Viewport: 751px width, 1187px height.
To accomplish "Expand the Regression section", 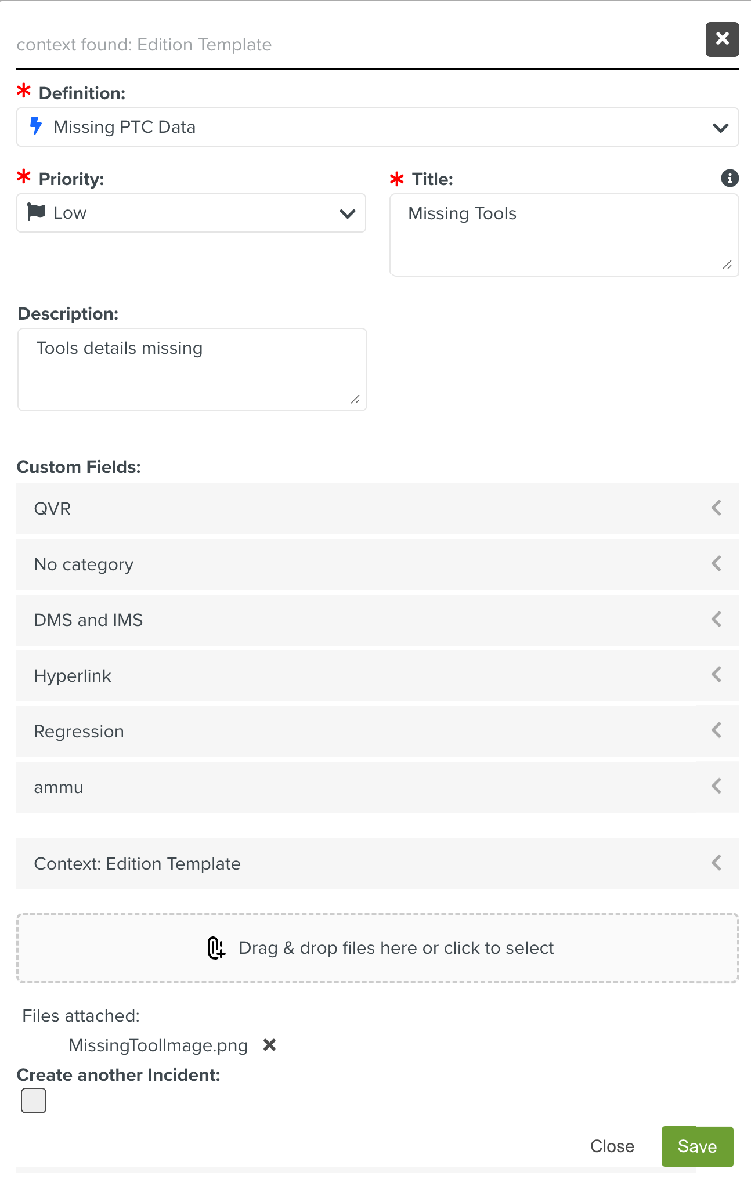I will click(377, 732).
